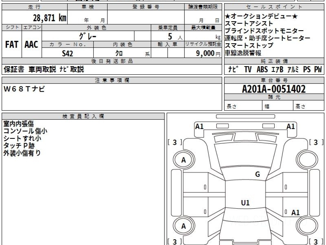The width and height of the screenshot is (326, 245).
Task: Click the 内装色 header cell
Action: (x=122, y=44)
